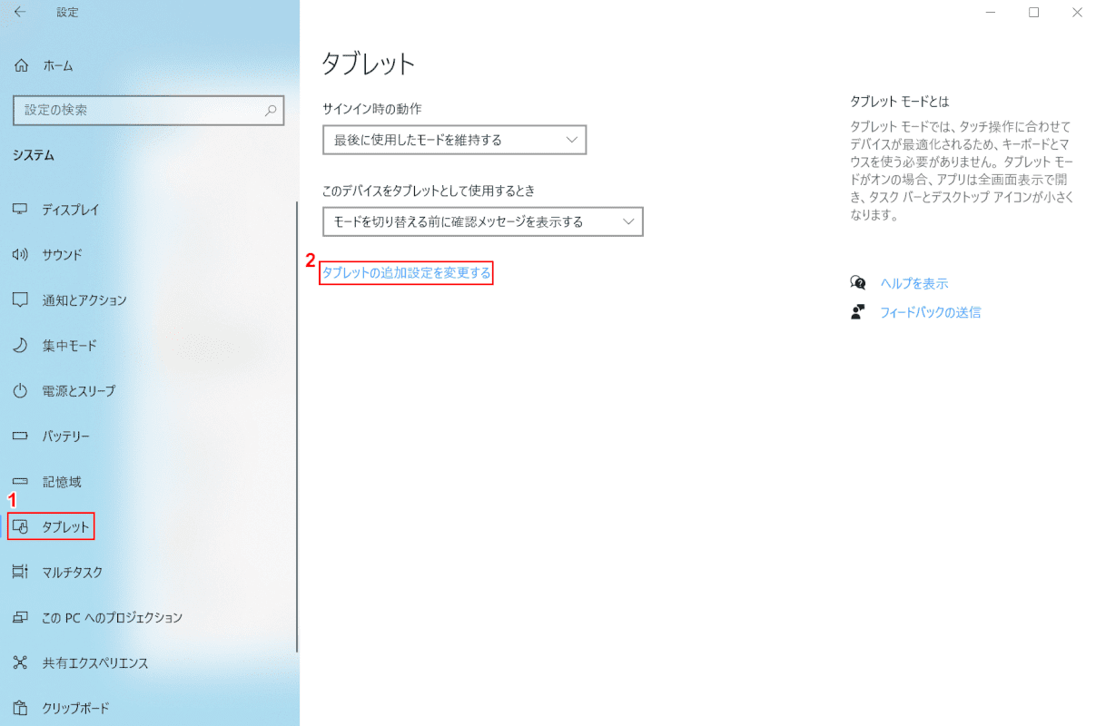
Task: Close the Settings window
Action: tap(1075, 12)
